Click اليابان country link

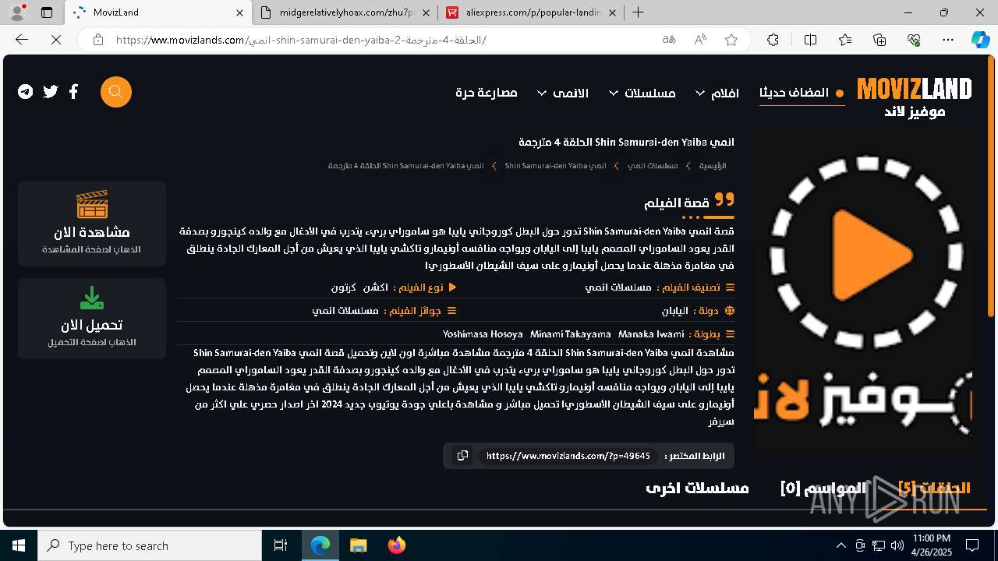click(675, 311)
